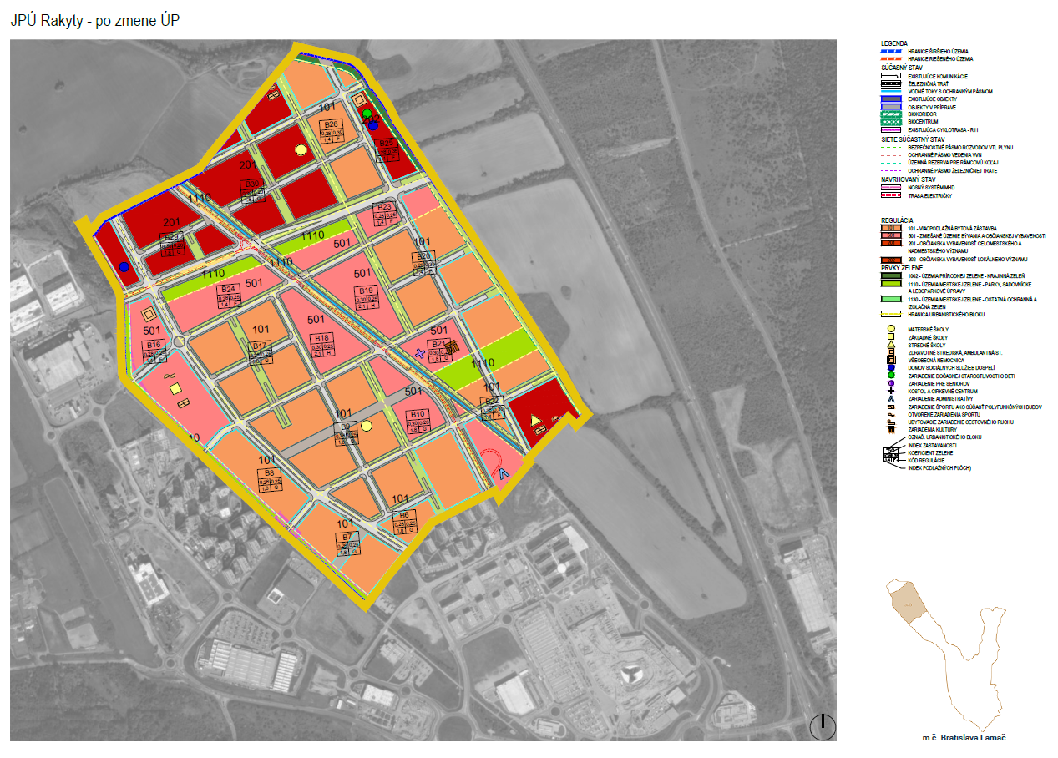This screenshot has width=1058, height=758.
Task: Click the 101 residential color swatch in the legend
Action: [893, 227]
